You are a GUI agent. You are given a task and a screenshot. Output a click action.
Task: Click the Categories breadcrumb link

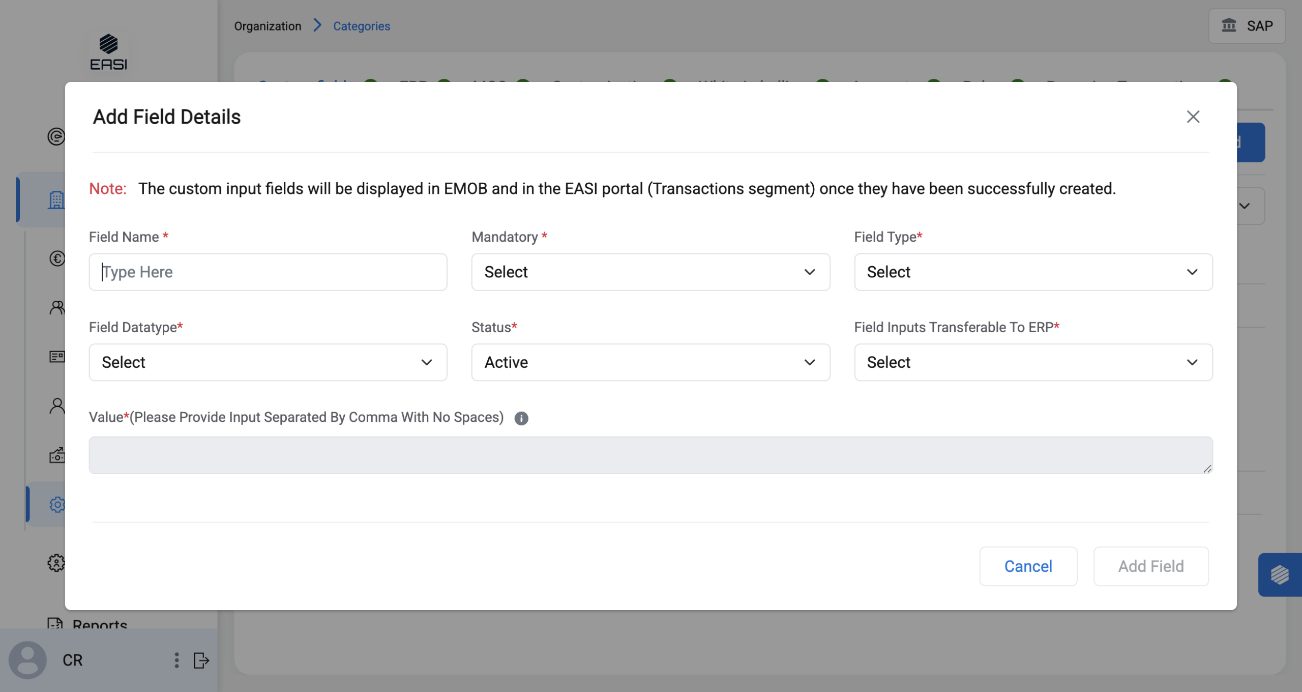click(361, 26)
